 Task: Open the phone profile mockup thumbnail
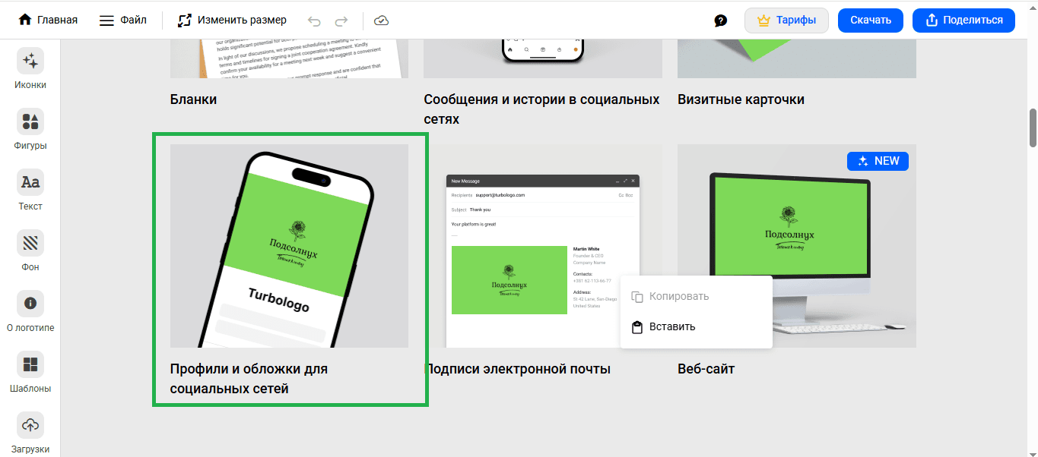[x=290, y=246]
